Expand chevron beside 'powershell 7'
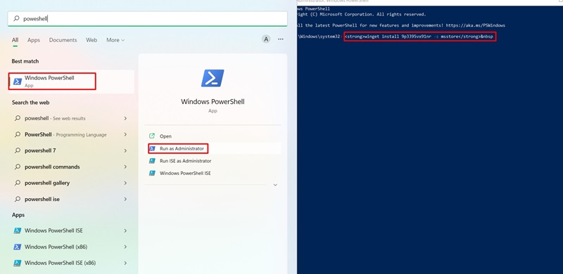This screenshot has width=563, height=274. pyautogui.click(x=125, y=150)
